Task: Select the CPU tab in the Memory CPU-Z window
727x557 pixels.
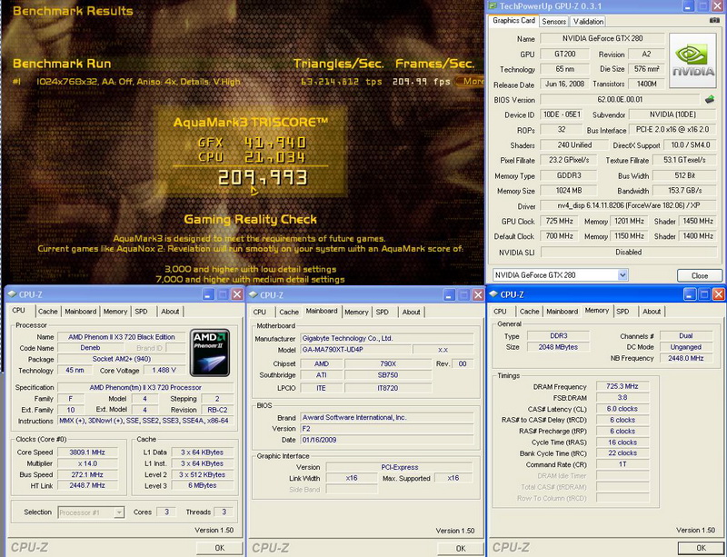Action: coord(501,312)
